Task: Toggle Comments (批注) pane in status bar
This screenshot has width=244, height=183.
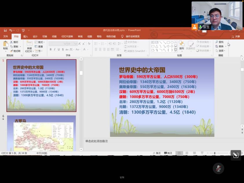Action: tap(168, 153)
